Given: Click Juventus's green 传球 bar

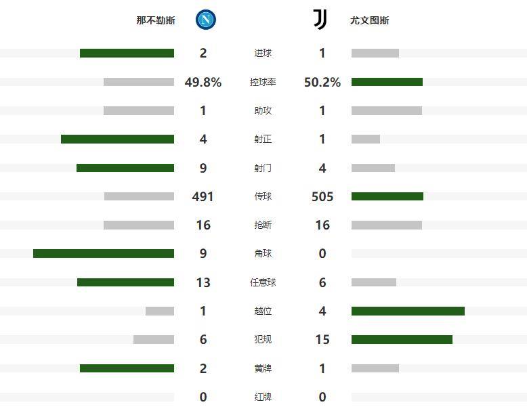Looking at the screenshot, I should coord(387,196).
